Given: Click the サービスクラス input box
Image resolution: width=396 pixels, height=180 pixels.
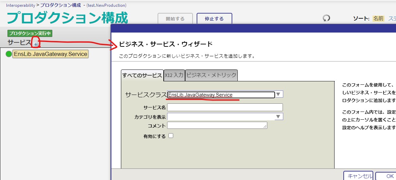Looking at the screenshot, I should [221, 95].
